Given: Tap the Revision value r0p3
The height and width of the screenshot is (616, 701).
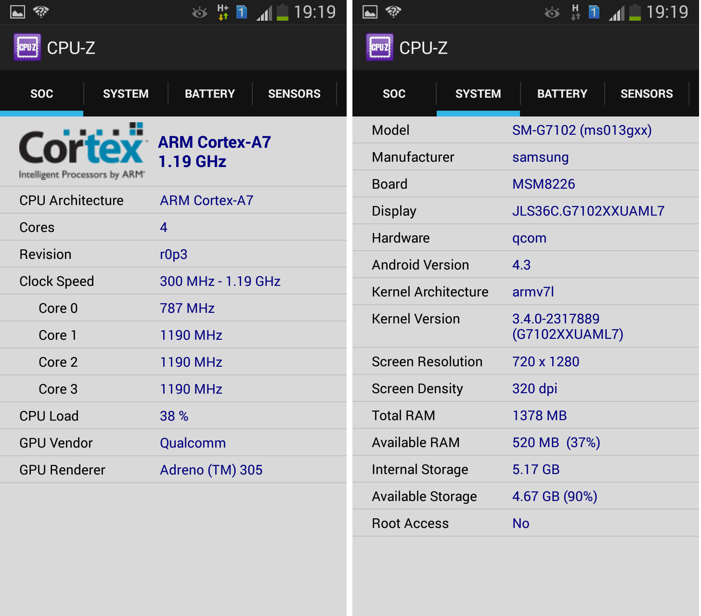Looking at the screenshot, I should click(x=173, y=254).
